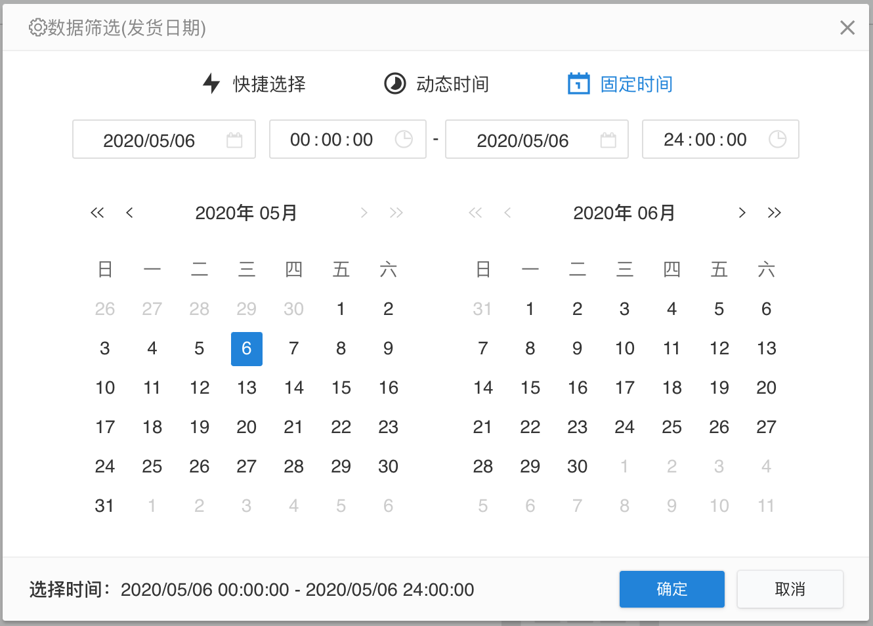Go to next month in June calendar

point(742,213)
